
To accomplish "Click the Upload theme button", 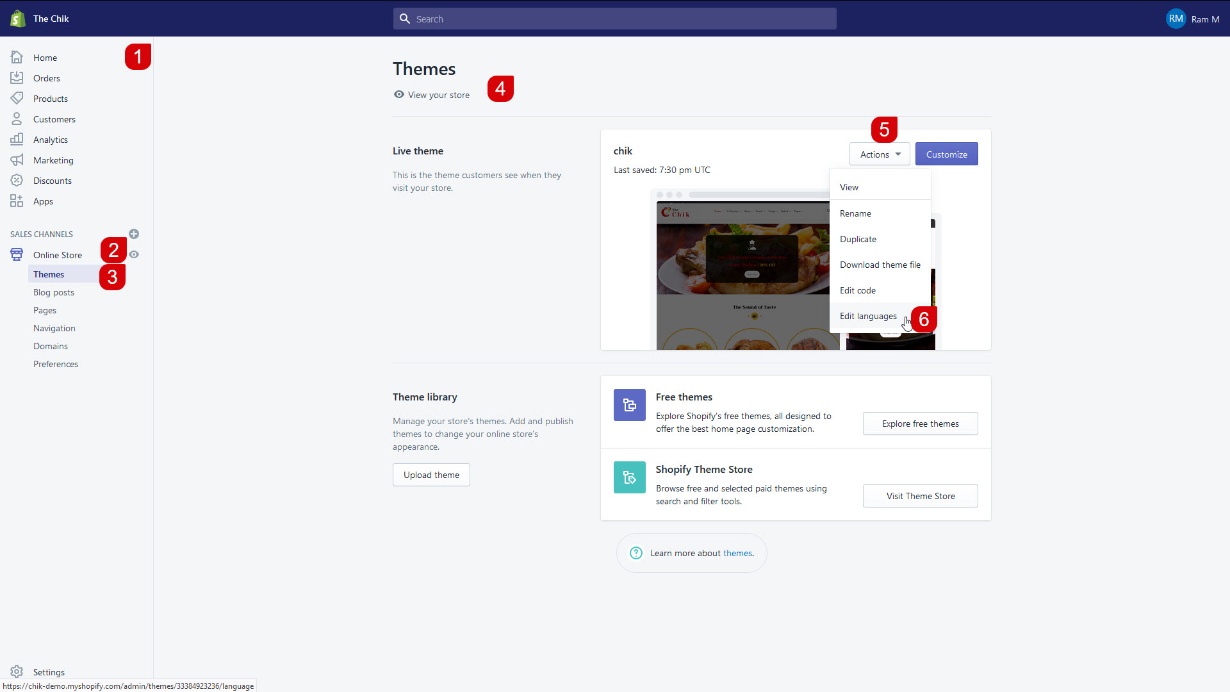I will pos(431,475).
